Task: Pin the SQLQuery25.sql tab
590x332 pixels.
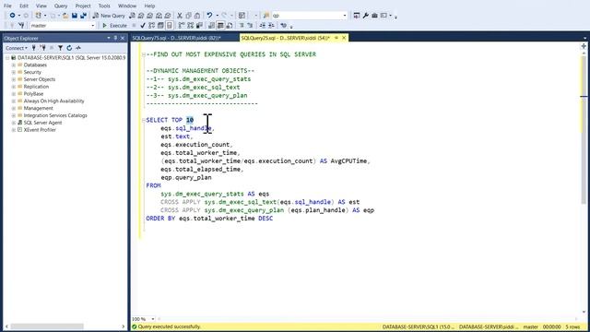Action: tap(336, 38)
